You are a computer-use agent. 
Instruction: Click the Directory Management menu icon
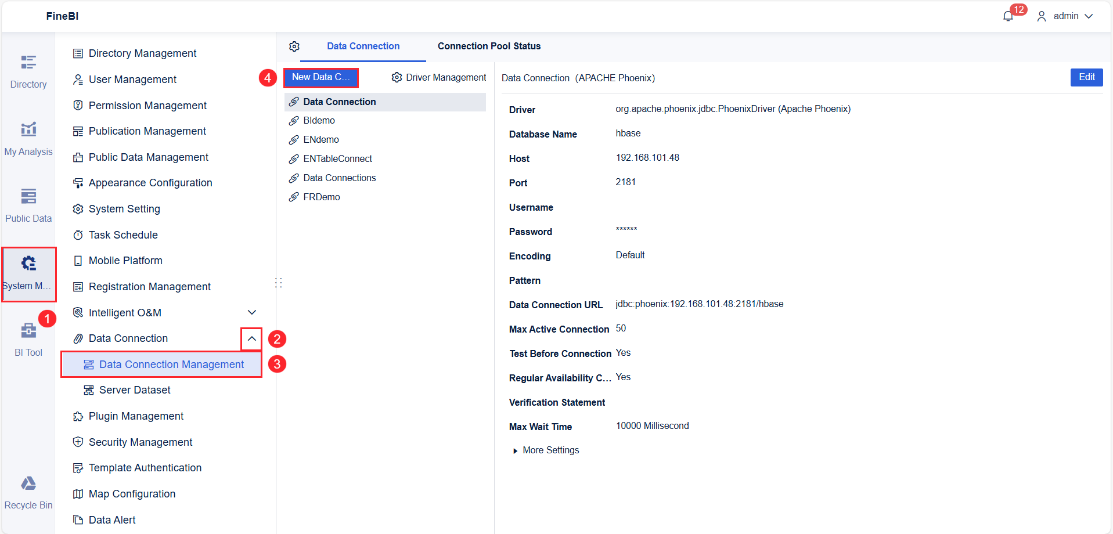click(78, 53)
